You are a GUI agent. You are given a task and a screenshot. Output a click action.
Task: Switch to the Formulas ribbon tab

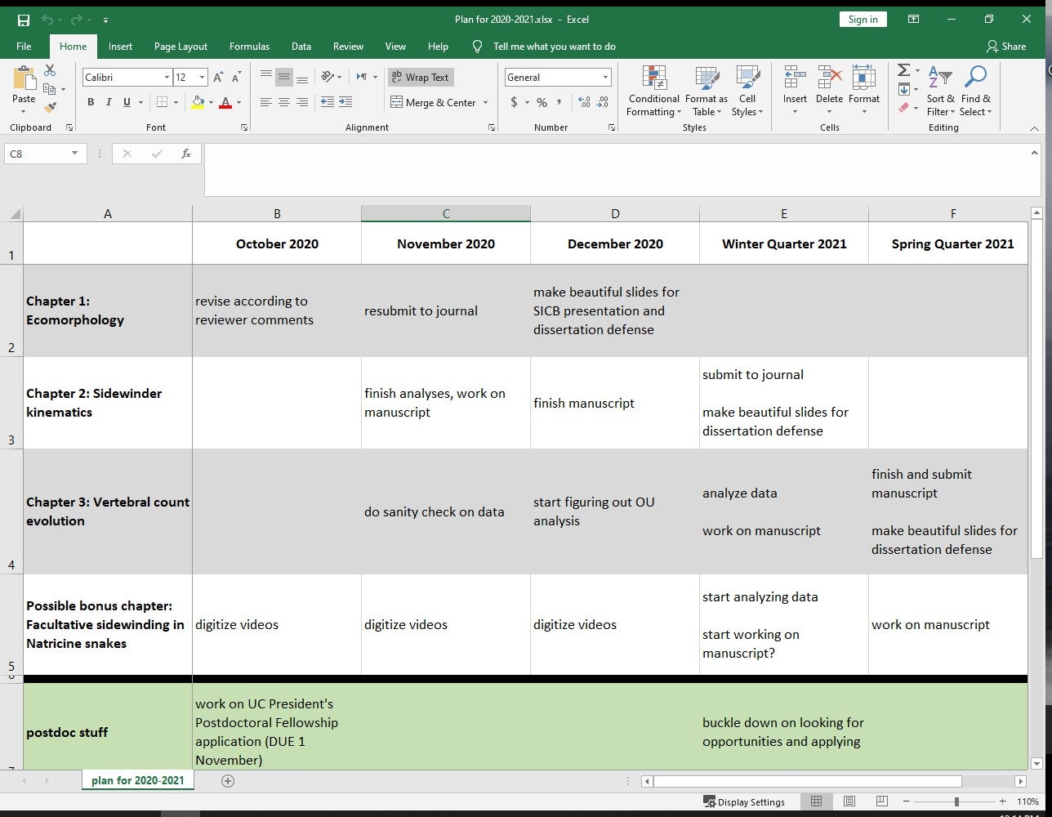(x=249, y=47)
